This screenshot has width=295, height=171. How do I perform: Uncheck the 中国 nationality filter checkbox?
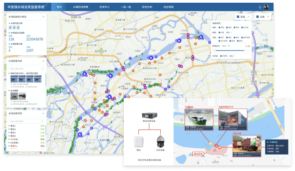[219, 32]
